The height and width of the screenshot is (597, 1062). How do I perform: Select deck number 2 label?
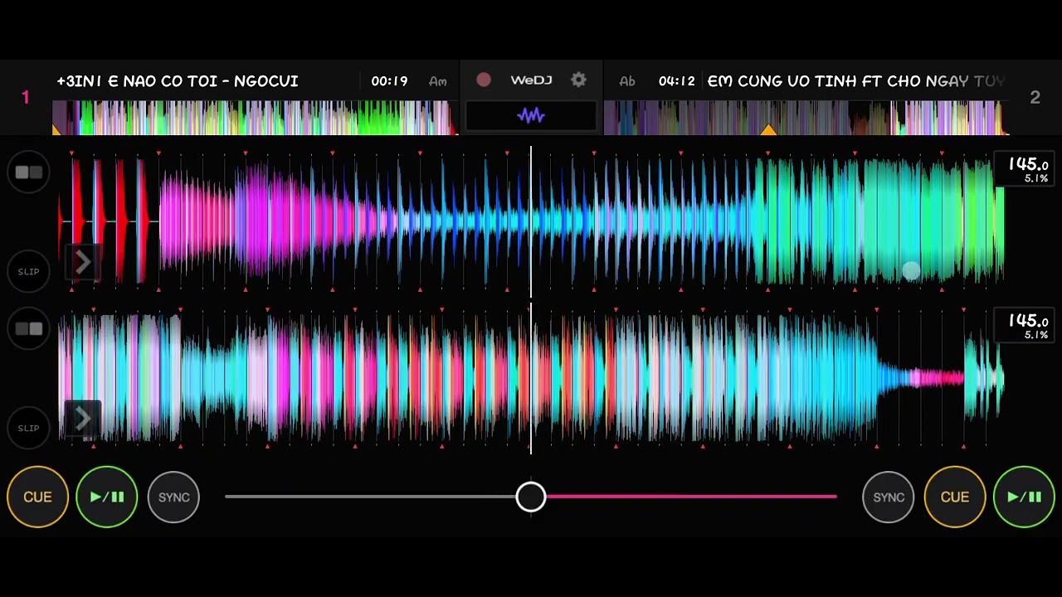(x=1035, y=97)
